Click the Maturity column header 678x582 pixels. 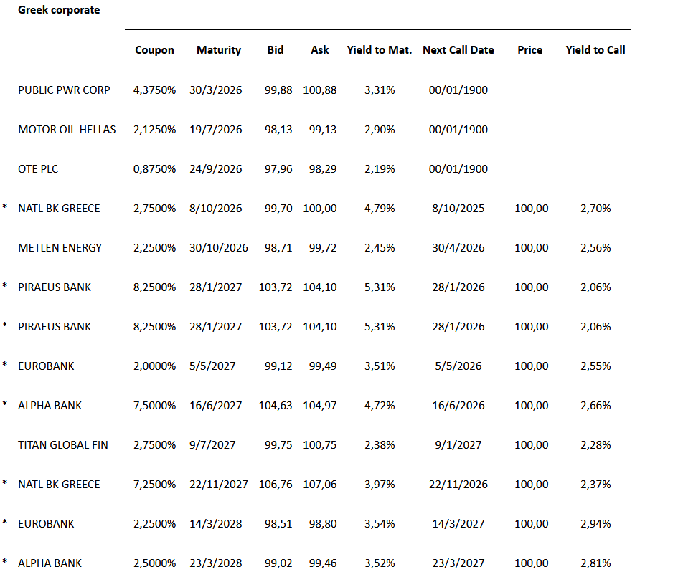(219, 50)
